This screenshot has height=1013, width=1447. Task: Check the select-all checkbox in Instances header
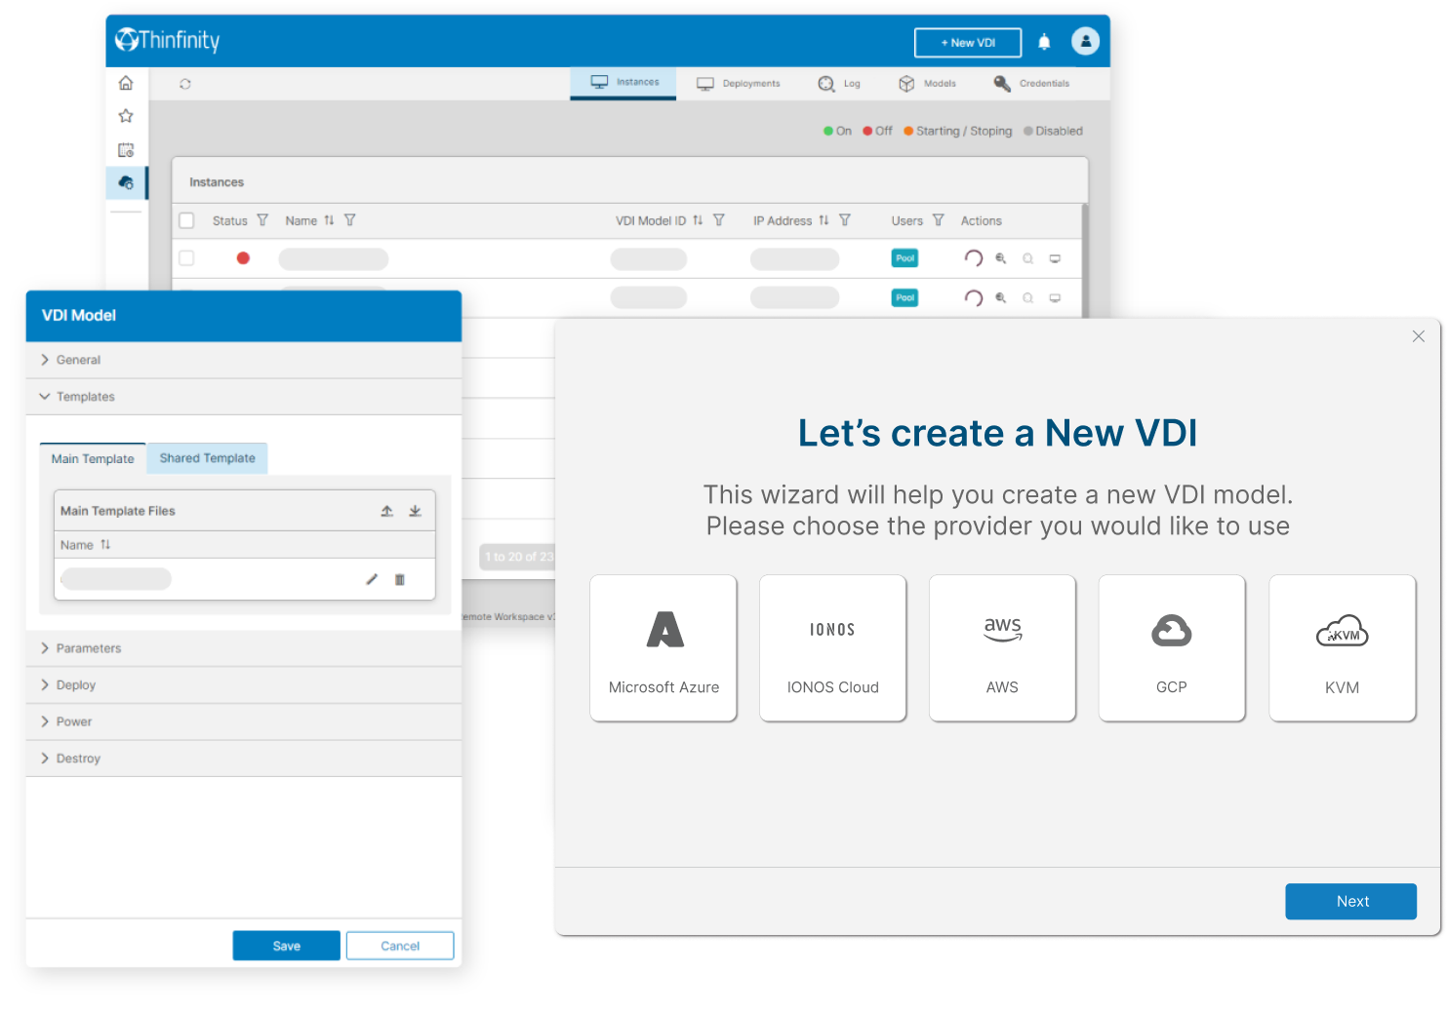pos(187,220)
